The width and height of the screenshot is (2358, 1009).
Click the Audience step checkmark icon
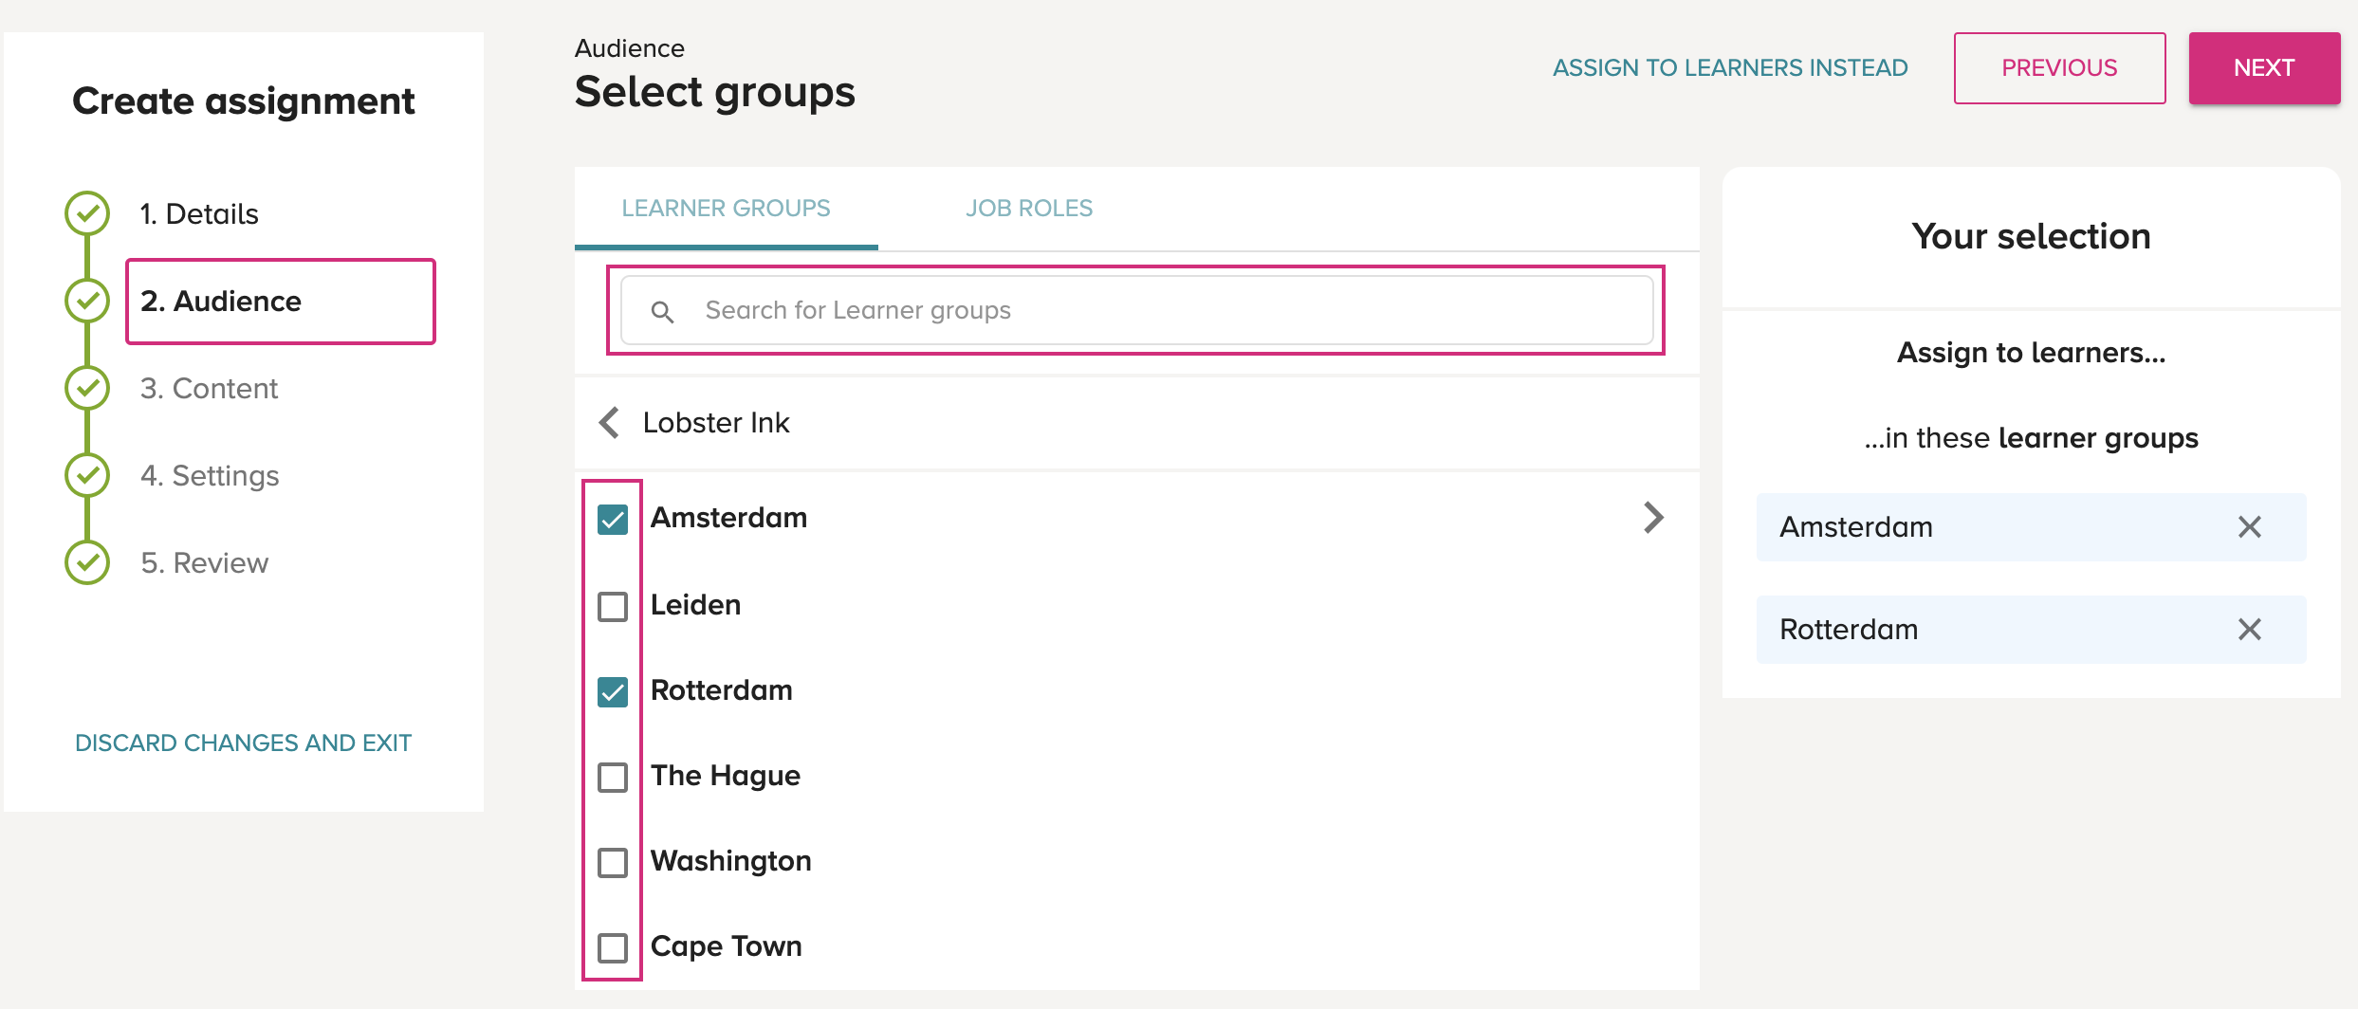pyautogui.click(x=87, y=301)
